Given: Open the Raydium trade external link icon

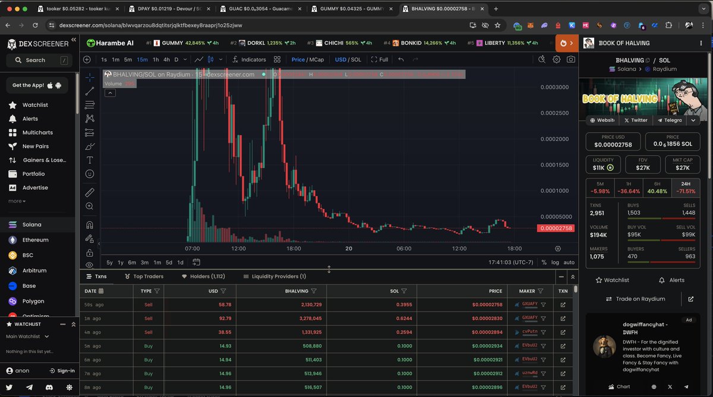Looking at the screenshot, I should pos(690,299).
